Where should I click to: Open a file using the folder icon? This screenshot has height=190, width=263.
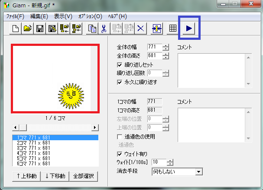tap(27, 28)
